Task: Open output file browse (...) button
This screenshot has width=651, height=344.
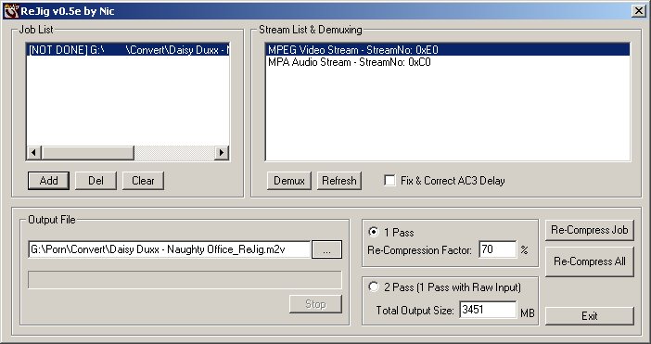Action: (326, 249)
